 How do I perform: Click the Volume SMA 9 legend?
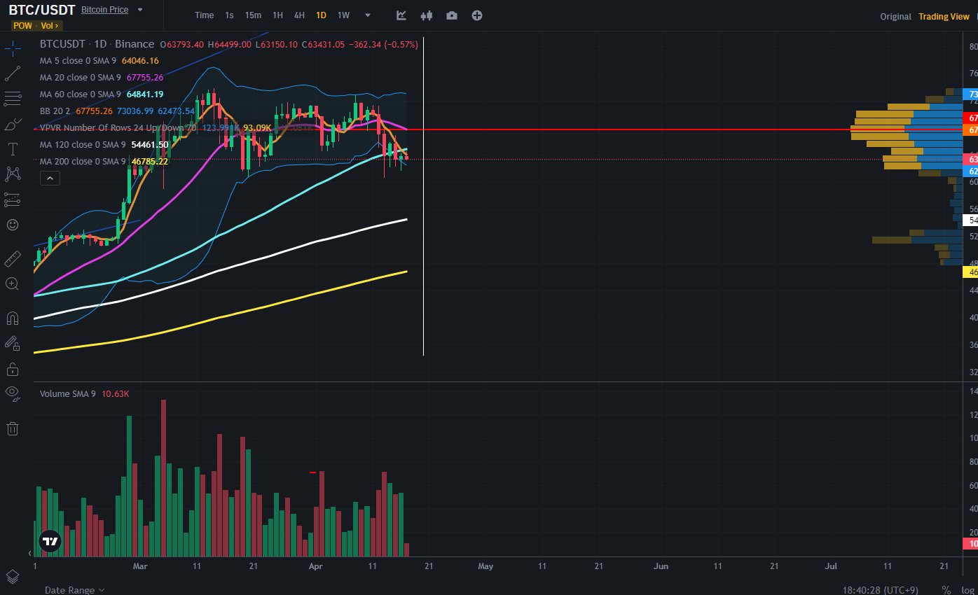(84, 394)
